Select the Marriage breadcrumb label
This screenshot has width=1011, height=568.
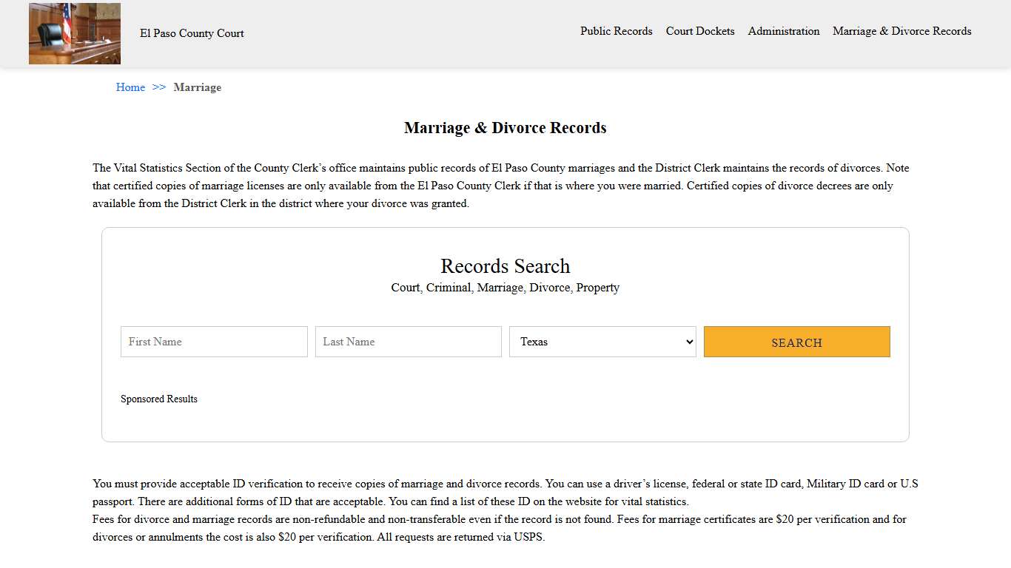click(197, 87)
